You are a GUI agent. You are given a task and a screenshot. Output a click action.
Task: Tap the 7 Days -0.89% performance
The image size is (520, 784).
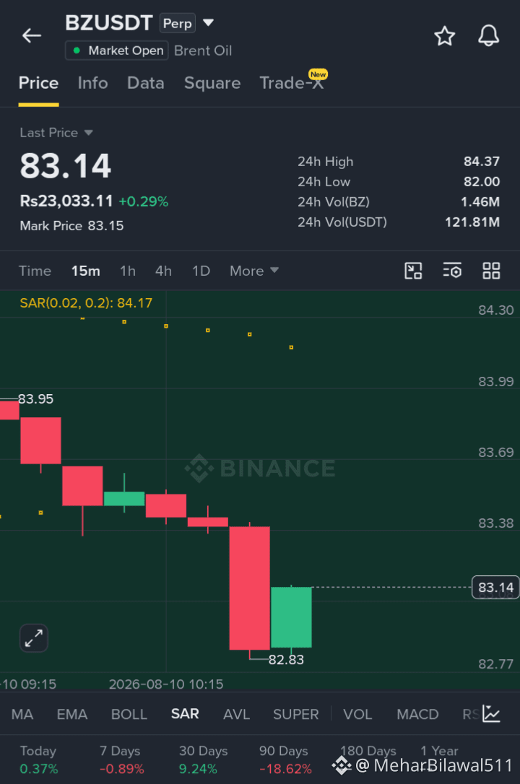pos(121,759)
